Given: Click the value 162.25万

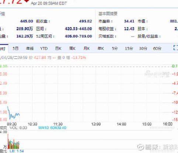Looking at the screenshot, I should pos(25,36).
